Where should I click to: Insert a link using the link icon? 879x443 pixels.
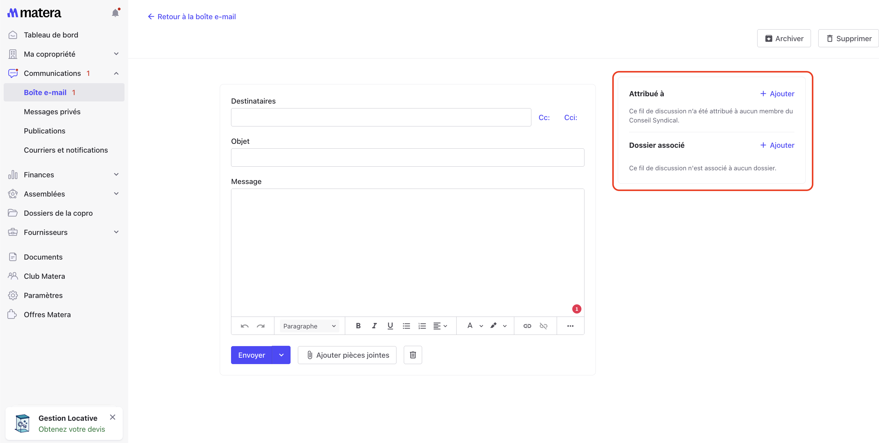527,326
